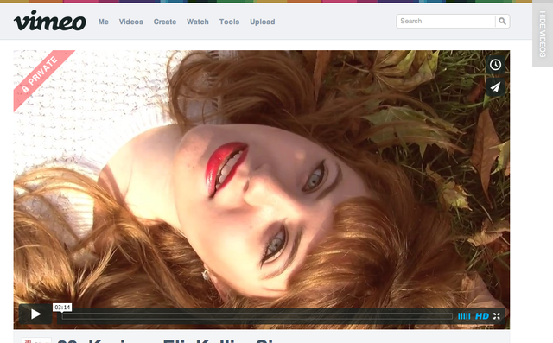Open the Watch menu
This screenshot has width=553, height=343.
[198, 22]
